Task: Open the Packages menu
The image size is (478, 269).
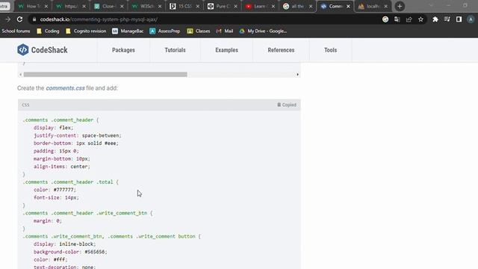Action: pyautogui.click(x=123, y=50)
